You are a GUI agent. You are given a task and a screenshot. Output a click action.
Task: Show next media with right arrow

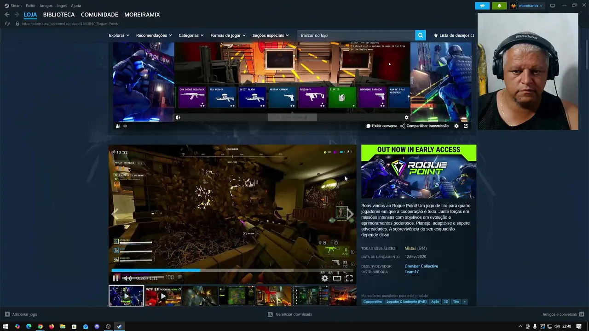(x=350, y=214)
